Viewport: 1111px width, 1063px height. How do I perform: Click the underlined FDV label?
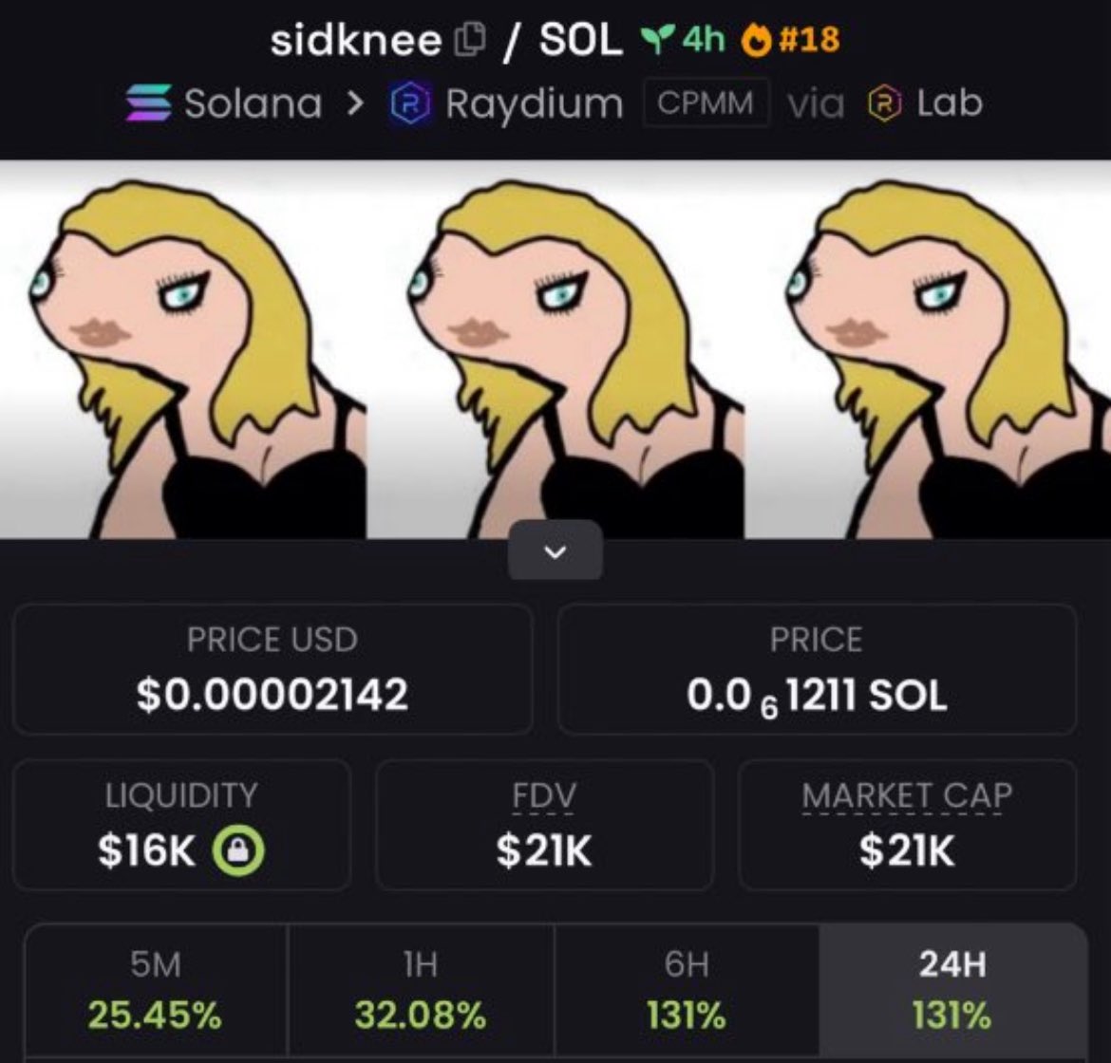click(544, 796)
